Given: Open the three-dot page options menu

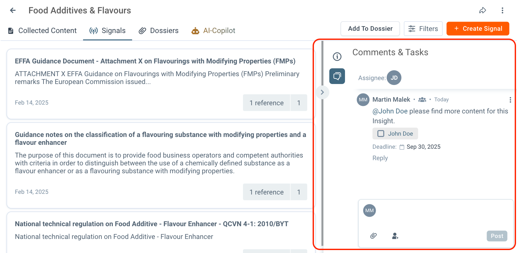Looking at the screenshot, I should click(502, 10).
